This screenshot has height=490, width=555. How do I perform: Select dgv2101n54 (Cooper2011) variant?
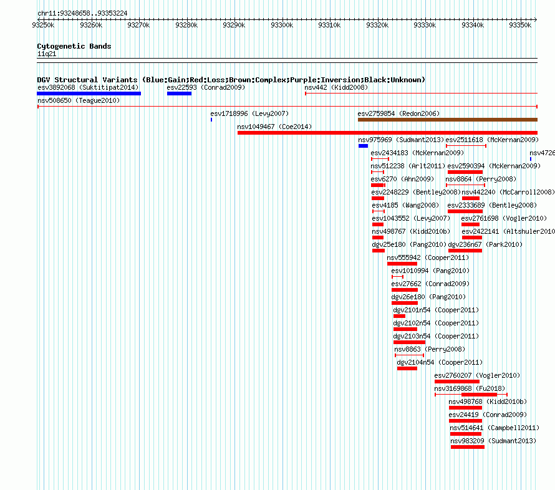[436, 310]
